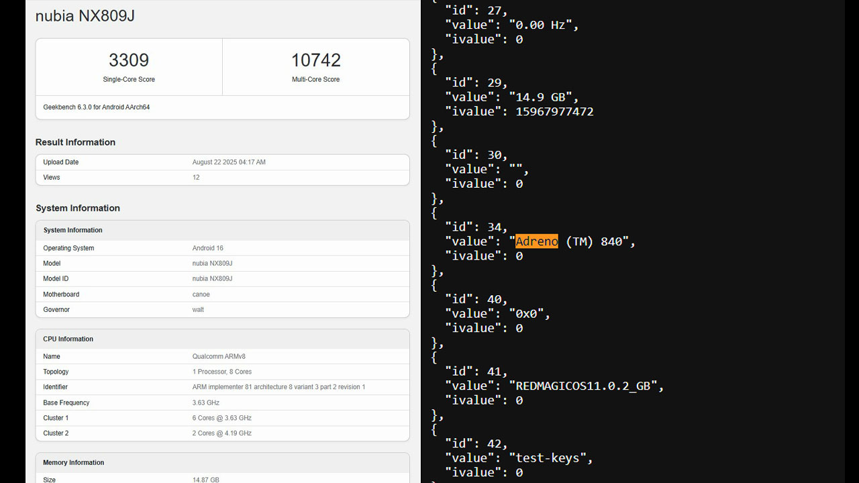
Task: Select the Motherboard canoe row
Action: click(x=222, y=294)
